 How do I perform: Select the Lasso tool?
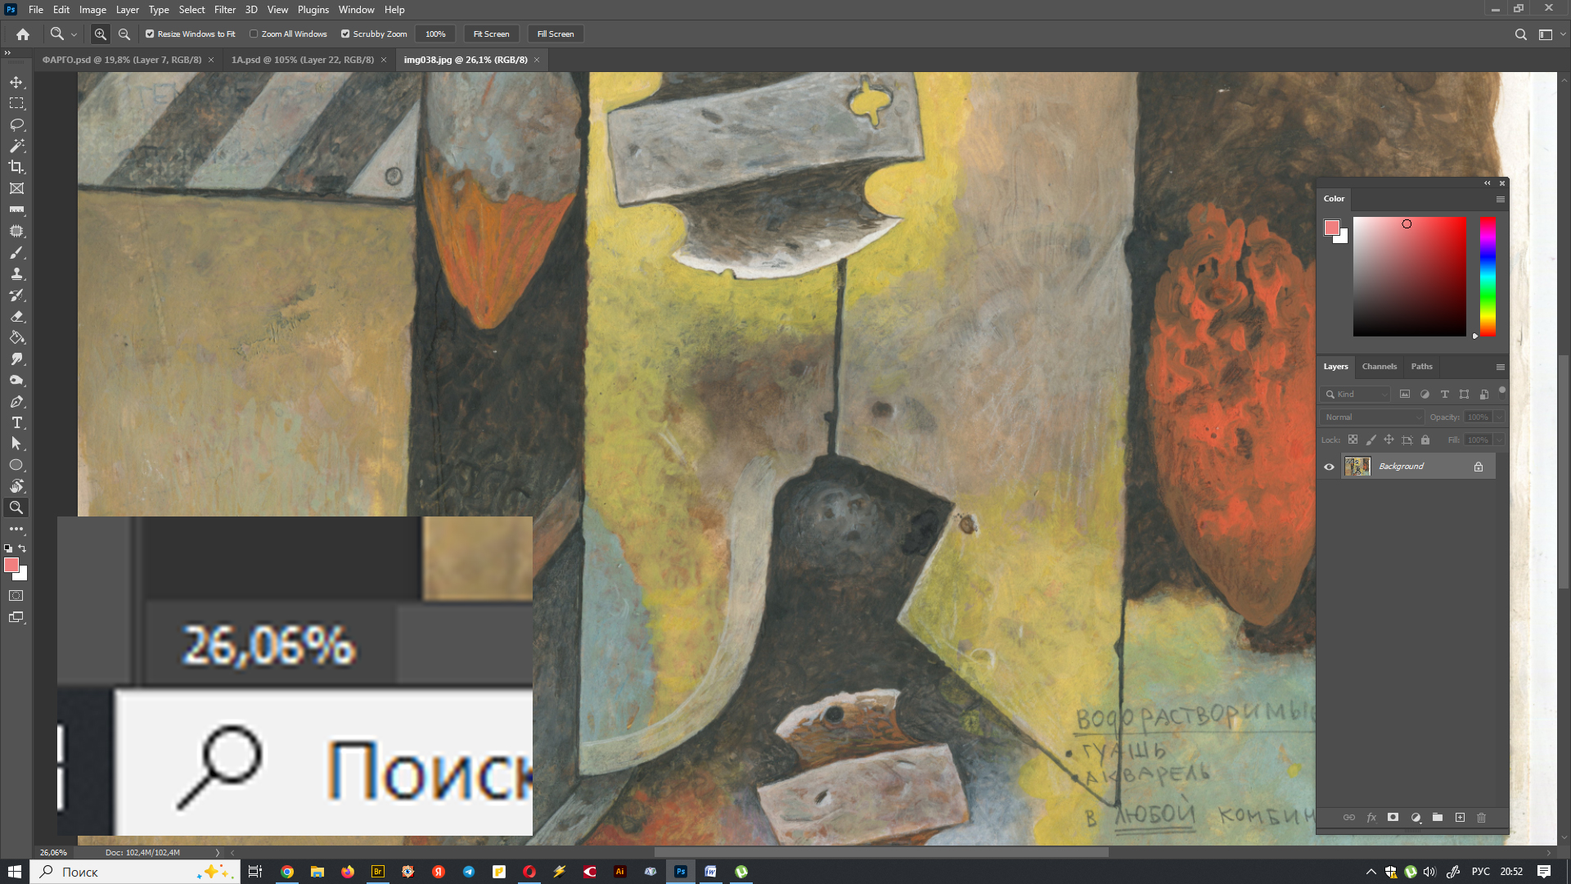(16, 124)
